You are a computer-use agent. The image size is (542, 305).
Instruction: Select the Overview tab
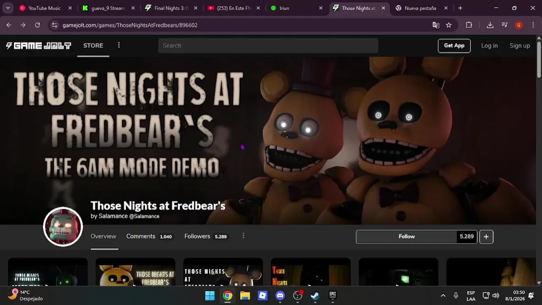[103, 236]
